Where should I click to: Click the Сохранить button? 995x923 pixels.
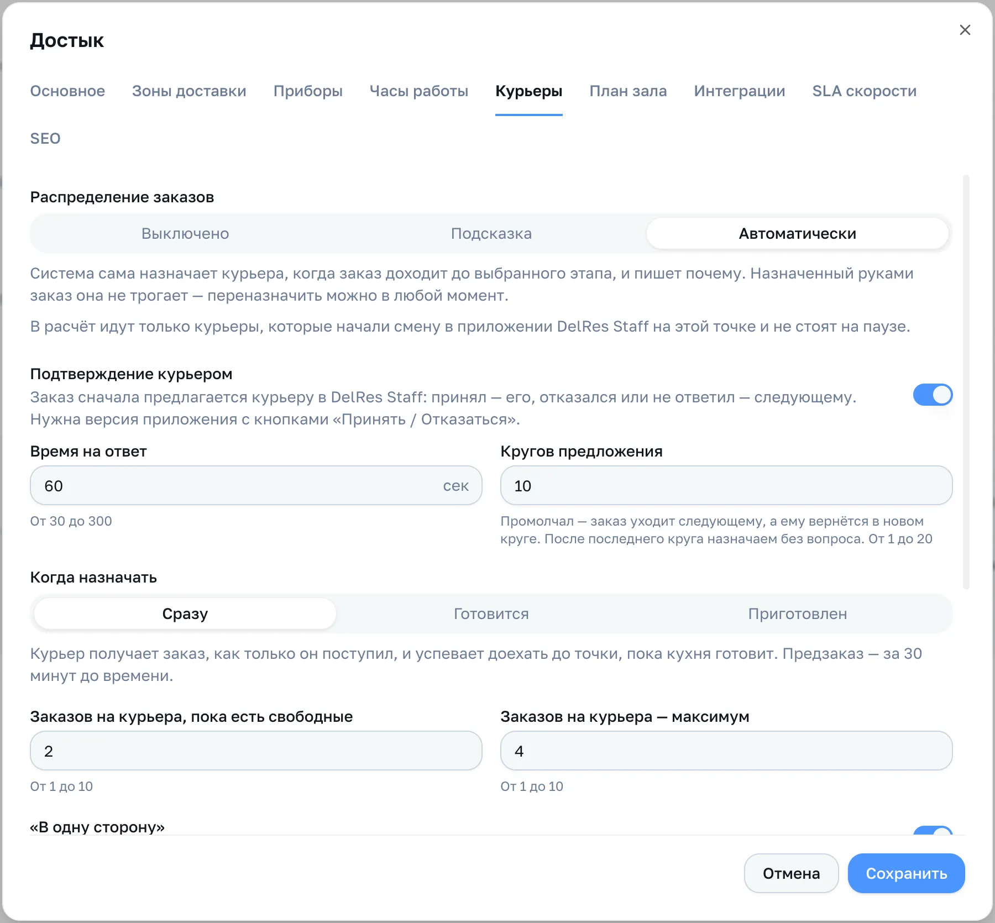pyautogui.click(x=906, y=873)
